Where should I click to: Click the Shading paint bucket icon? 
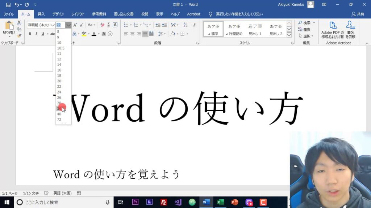coord(173,34)
